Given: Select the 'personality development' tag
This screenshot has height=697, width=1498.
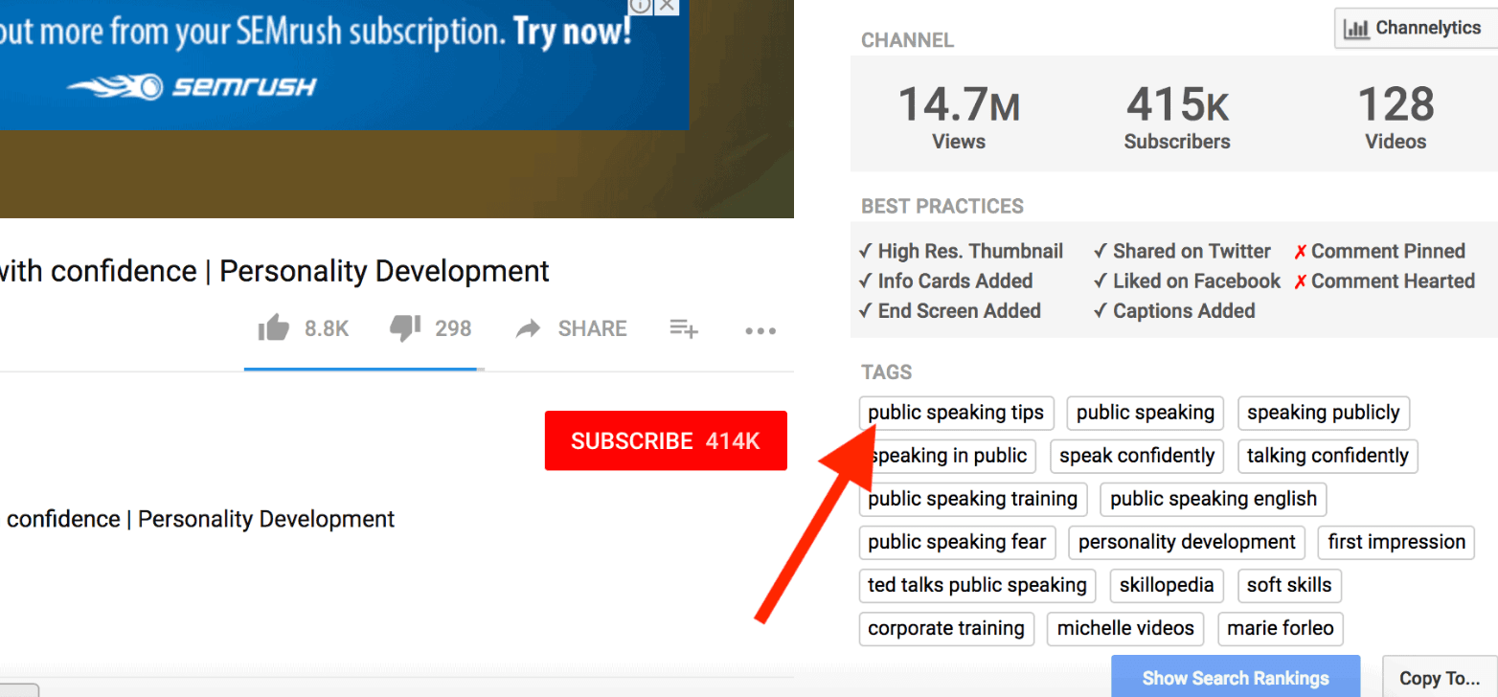Looking at the screenshot, I should point(1186,542).
